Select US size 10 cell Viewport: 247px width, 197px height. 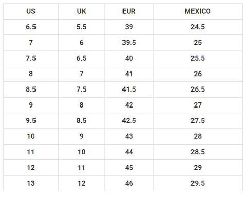(31, 136)
